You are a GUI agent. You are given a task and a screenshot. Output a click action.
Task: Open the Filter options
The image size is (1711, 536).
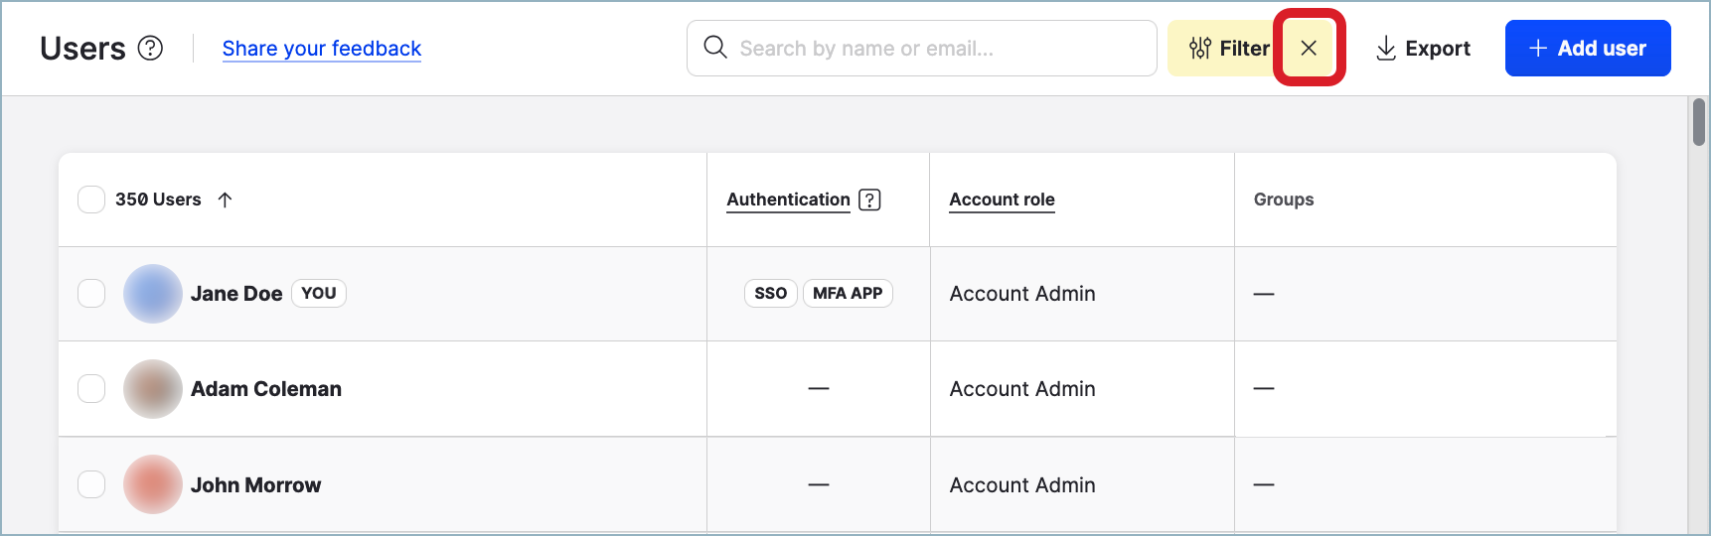[1228, 48]
